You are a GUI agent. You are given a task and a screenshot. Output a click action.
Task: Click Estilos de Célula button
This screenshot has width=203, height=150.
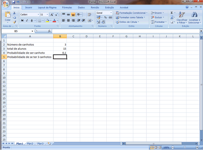(x=128, y=22)
